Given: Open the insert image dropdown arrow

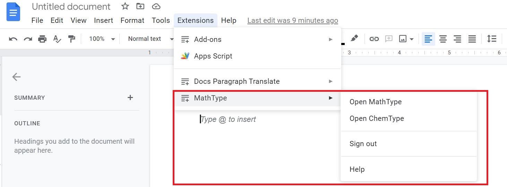Looking at the screenshot, I should [x=412, y=39].
